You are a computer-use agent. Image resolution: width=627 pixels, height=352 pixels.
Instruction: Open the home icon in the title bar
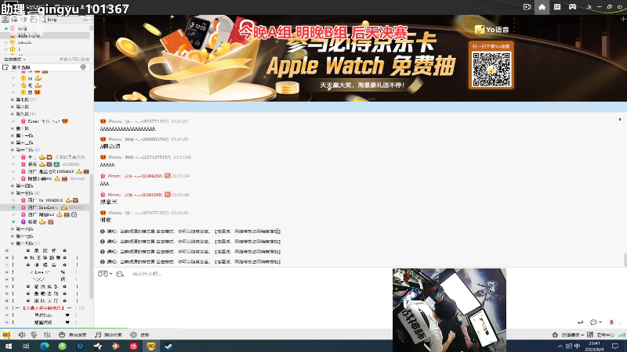542,7
